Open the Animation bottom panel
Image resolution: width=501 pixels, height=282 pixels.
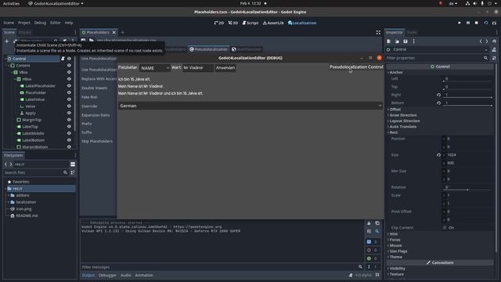click(144, 275)
